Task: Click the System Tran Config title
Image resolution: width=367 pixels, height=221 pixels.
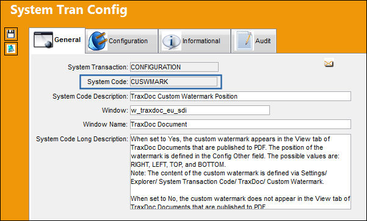Action: [x=69, y=10]
